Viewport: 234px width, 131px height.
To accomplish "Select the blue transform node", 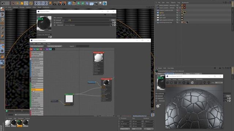I will point(92,82).
